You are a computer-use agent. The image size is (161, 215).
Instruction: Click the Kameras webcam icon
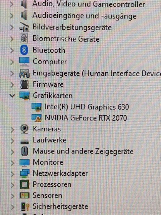click(x=24, y=129)
